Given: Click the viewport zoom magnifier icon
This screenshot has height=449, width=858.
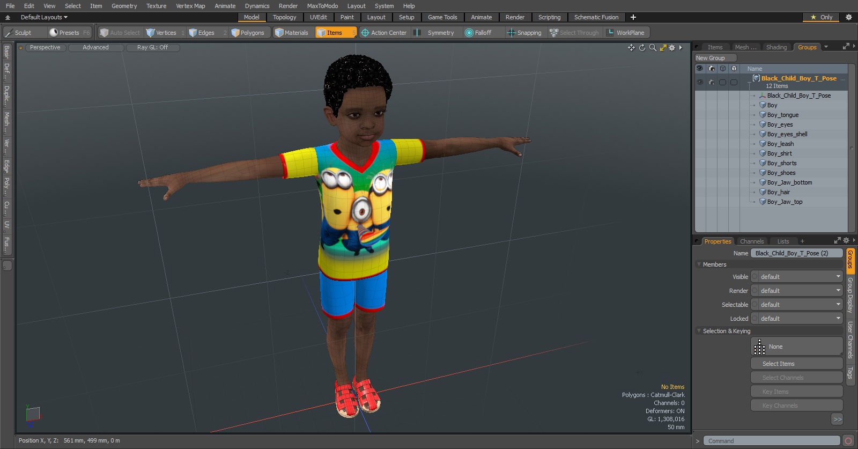Looking at the screenshot, I should [653, 48].
